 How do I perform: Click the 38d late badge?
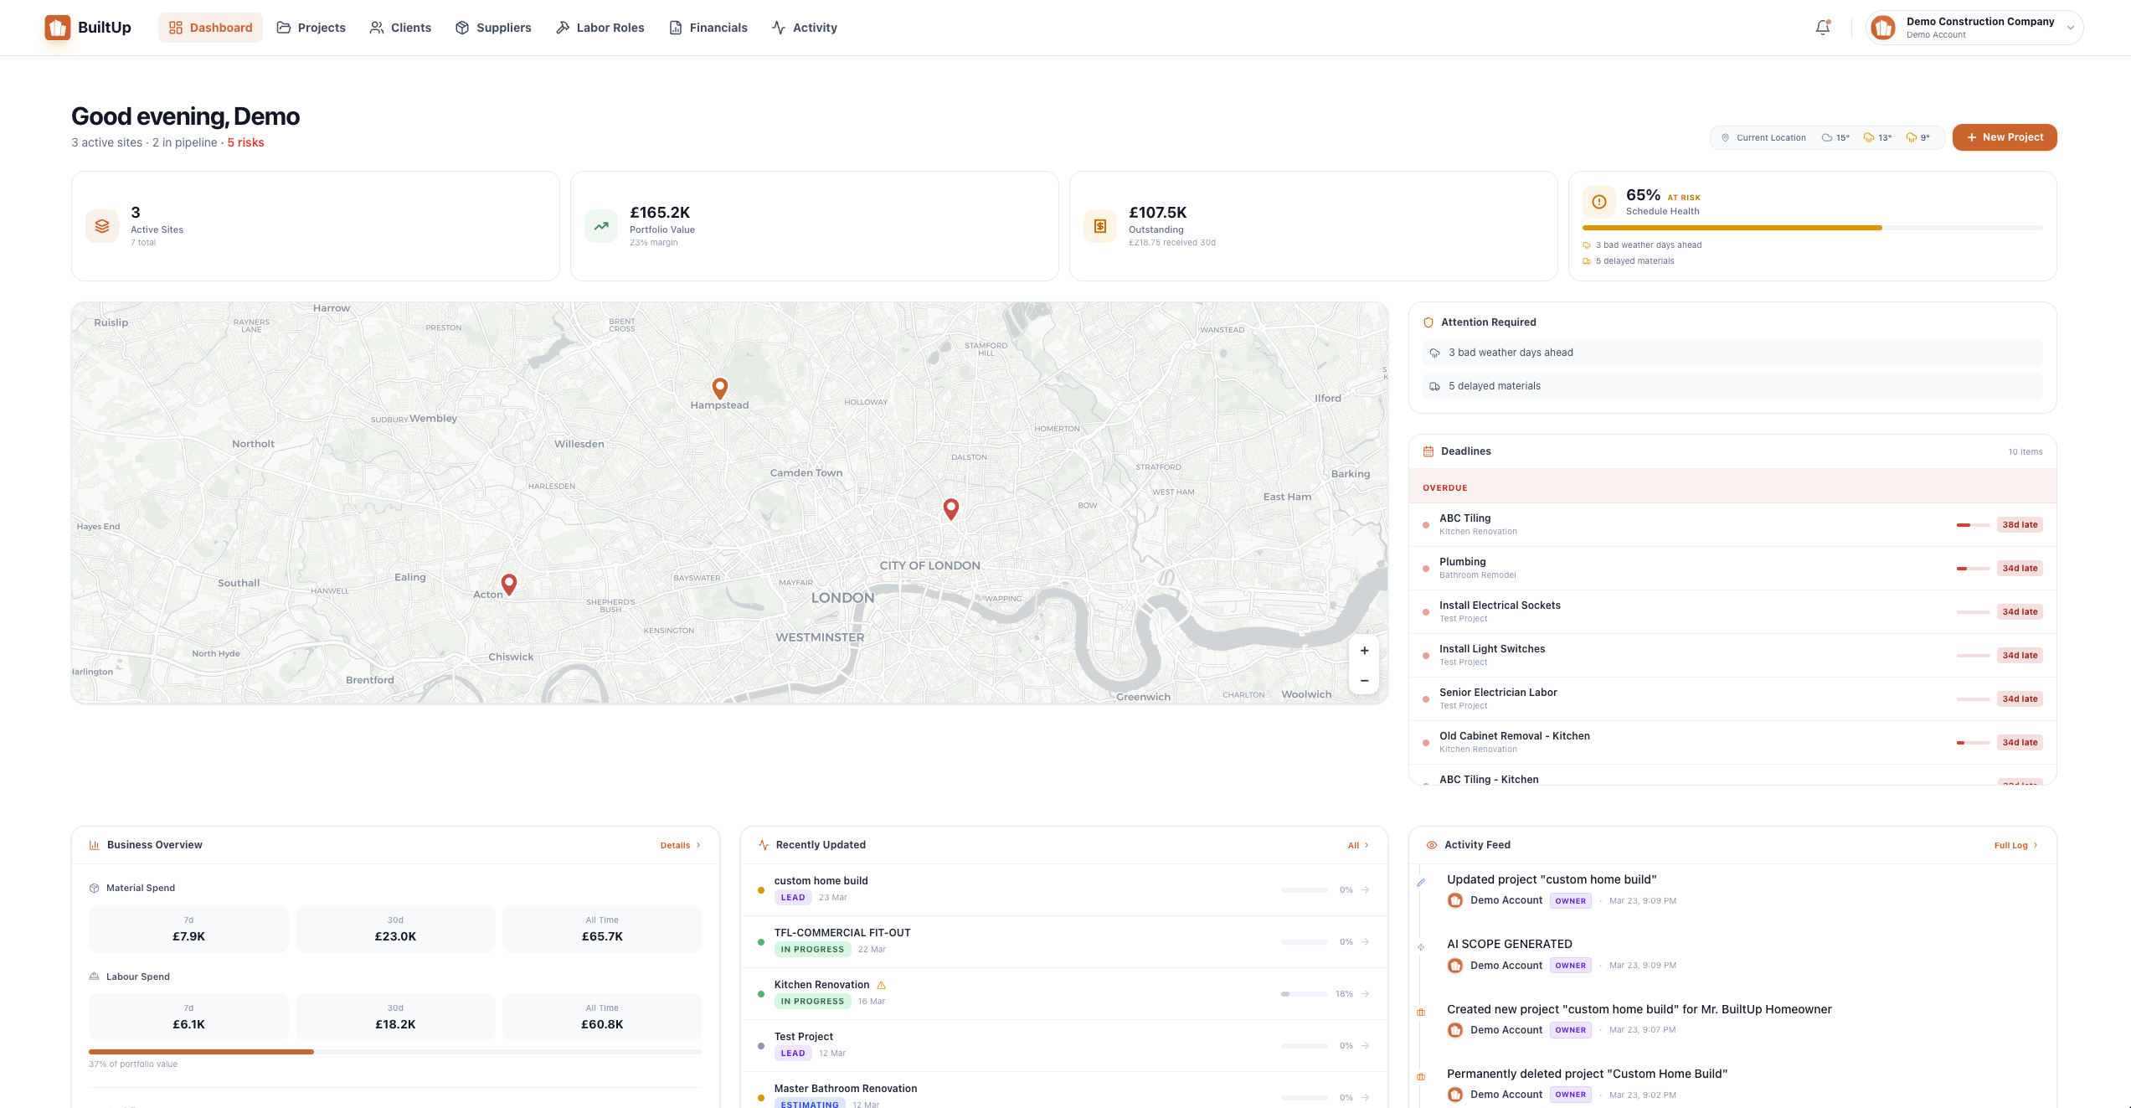[x=2020, y=525]
